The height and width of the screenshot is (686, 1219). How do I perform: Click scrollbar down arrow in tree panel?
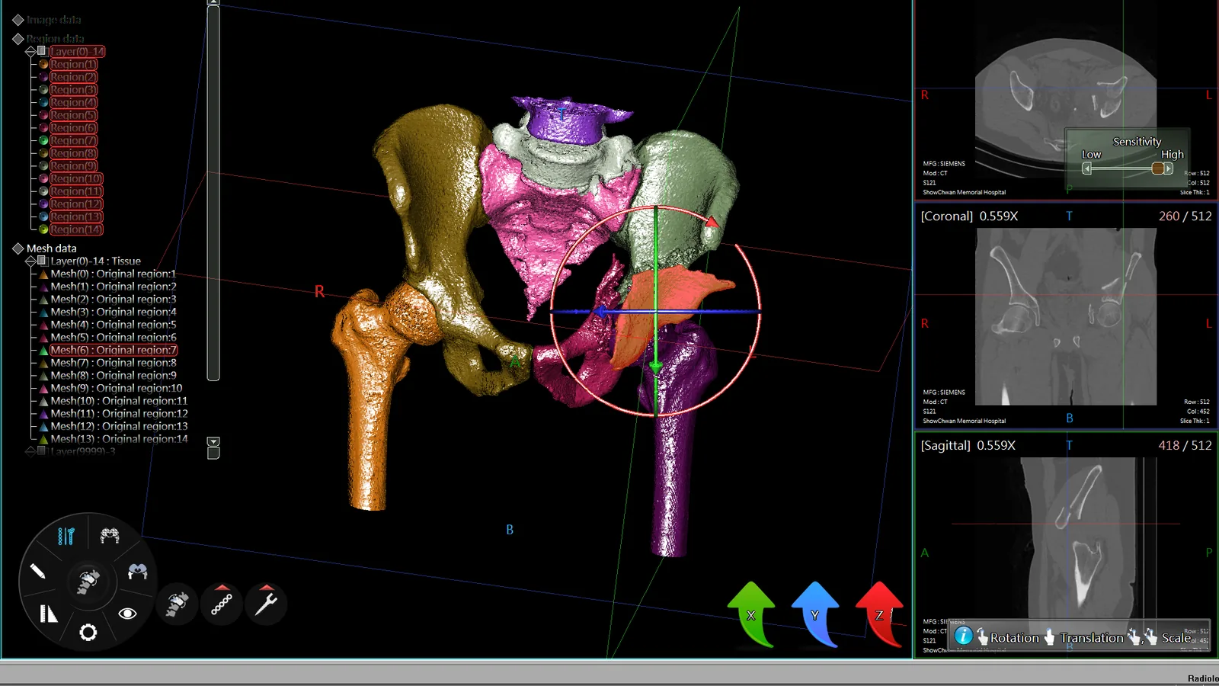[x=213, y=442]
